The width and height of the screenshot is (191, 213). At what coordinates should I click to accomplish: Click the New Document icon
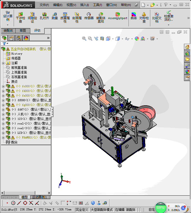click(143, 5)
